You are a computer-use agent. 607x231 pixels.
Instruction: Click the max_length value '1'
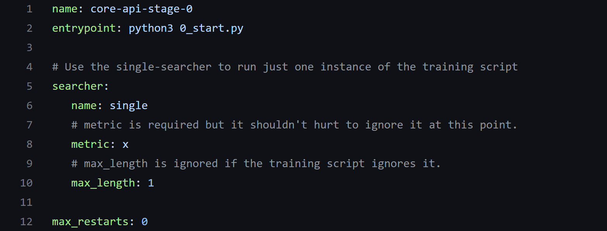point(151,183)
